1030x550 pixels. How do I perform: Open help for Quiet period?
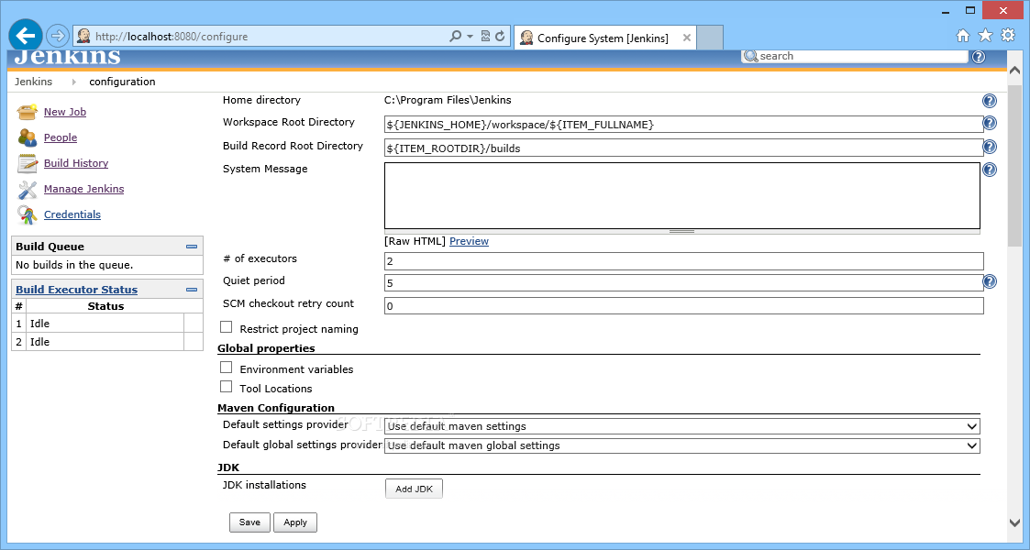click(x=990, y=280)
